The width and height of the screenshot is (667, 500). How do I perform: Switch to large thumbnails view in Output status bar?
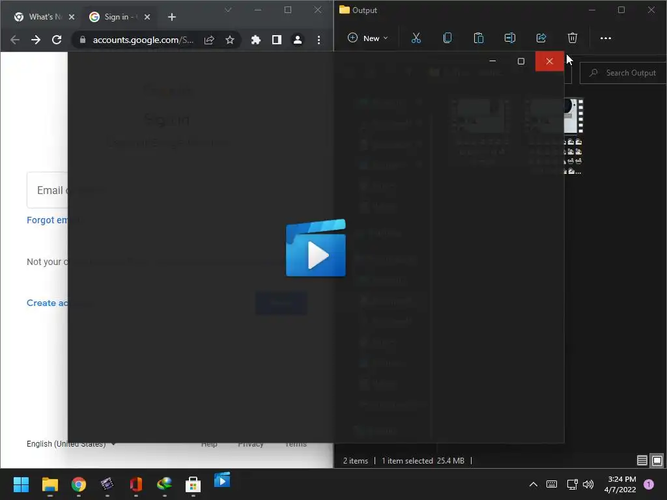point(657,460)
